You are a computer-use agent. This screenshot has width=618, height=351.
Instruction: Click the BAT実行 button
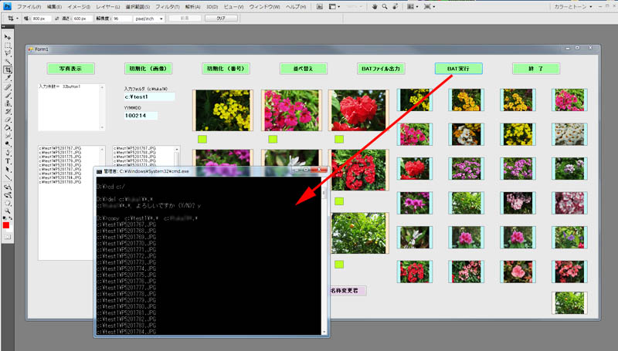pos(458,69)
